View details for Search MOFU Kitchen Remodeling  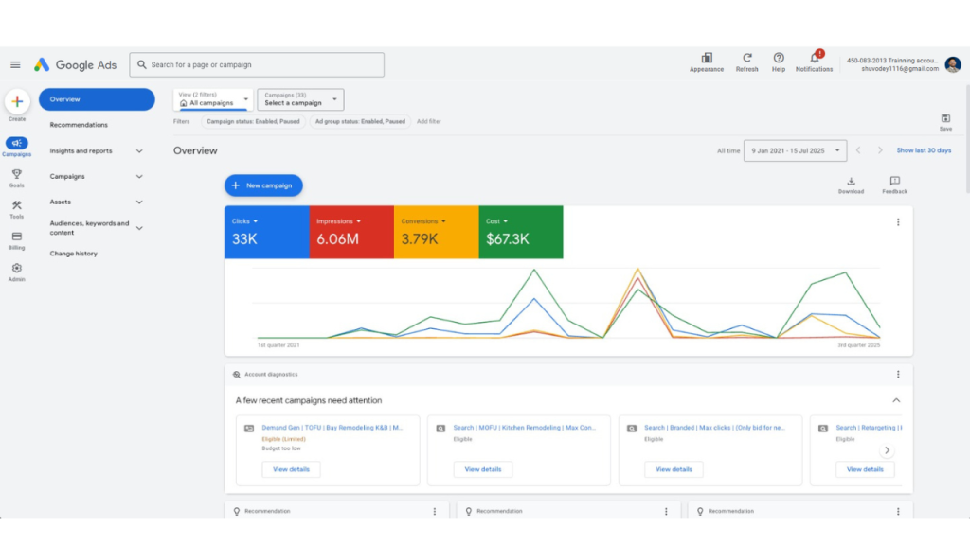pyautogui.click(x=483, y=469)
